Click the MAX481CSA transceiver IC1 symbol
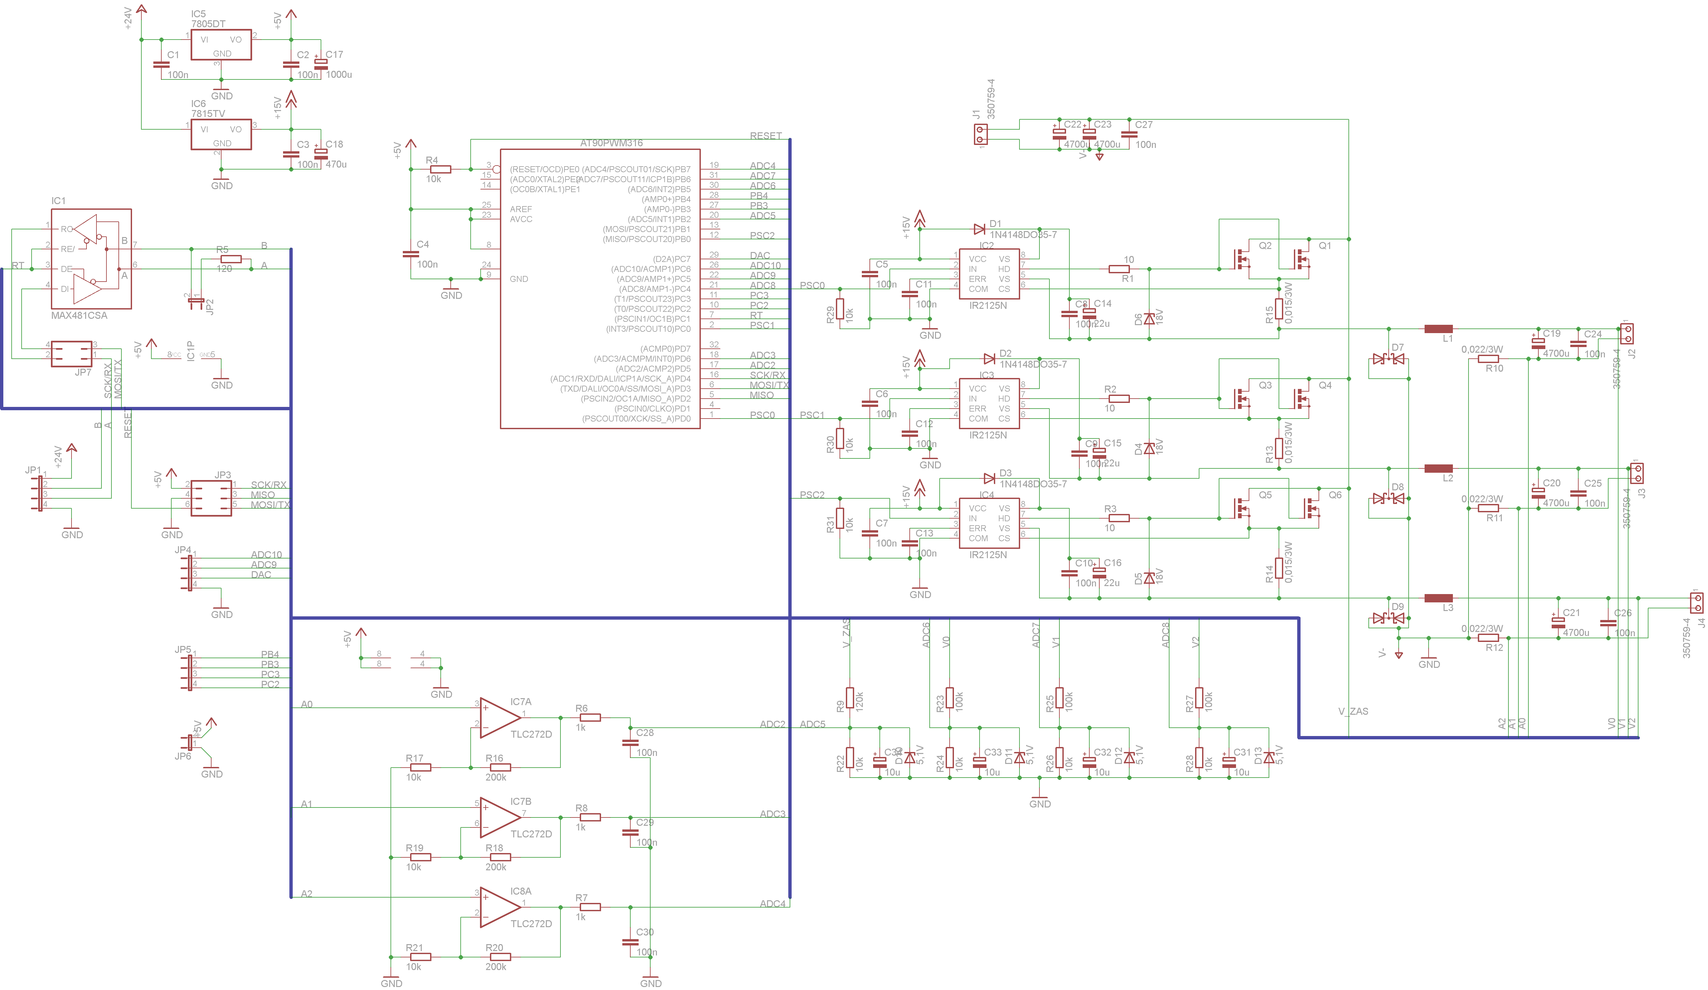The image size is (1708, 990). [91, 259]
